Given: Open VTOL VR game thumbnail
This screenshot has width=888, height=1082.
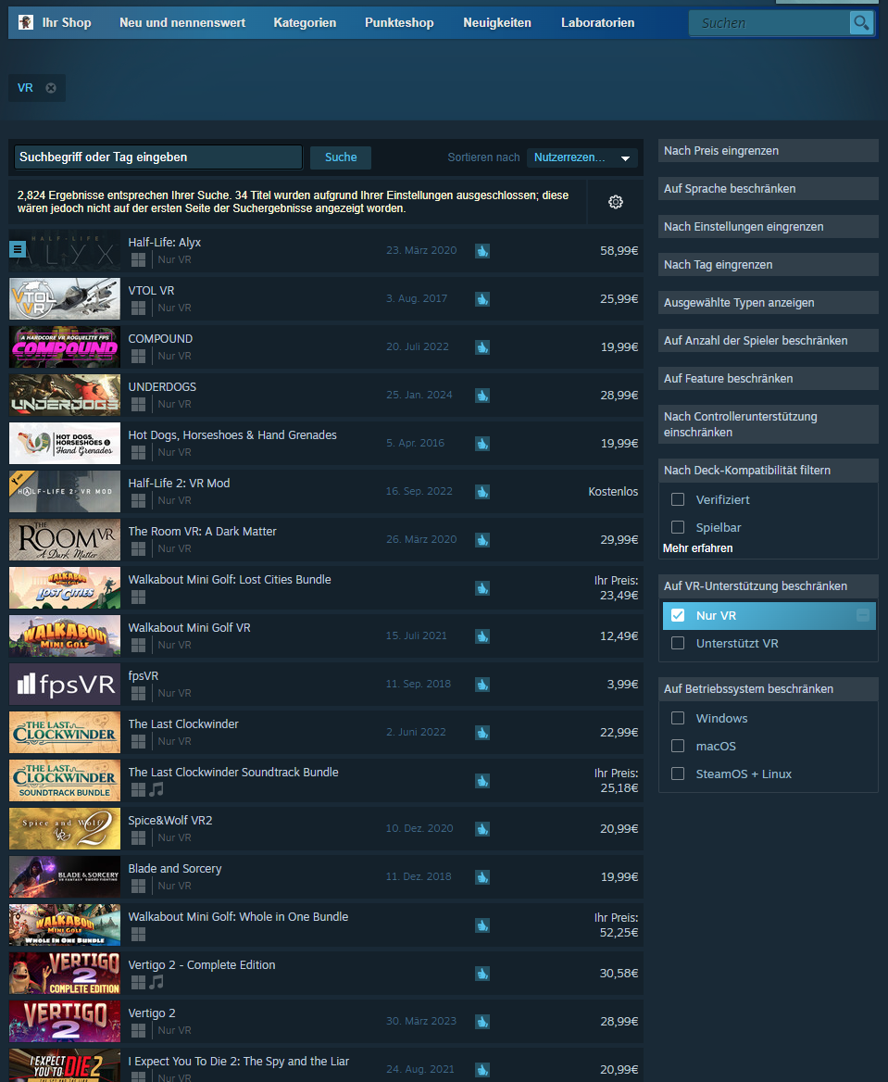Looking at the screenshot, I should click(65, 299).
